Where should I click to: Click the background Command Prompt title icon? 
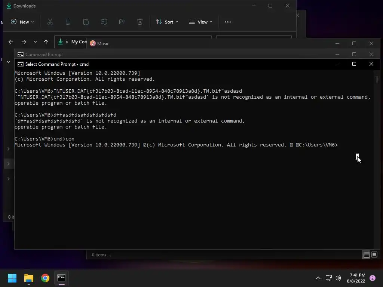[x=21, y=55]
